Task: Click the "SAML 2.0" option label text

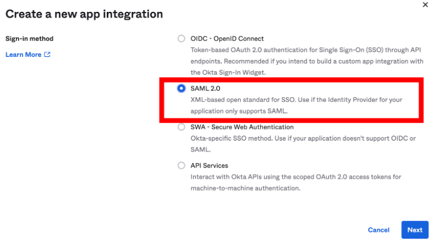Action: [204, 88]
